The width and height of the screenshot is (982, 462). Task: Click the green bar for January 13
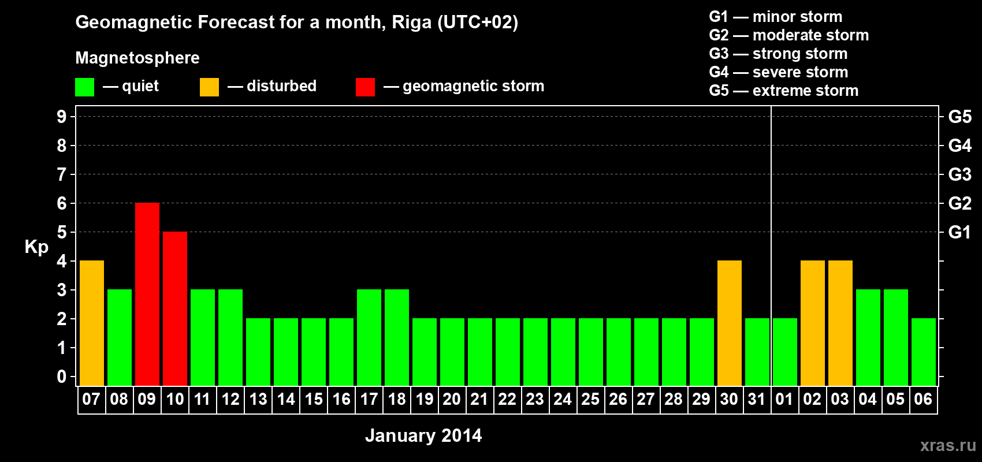[x=258, y=352]
